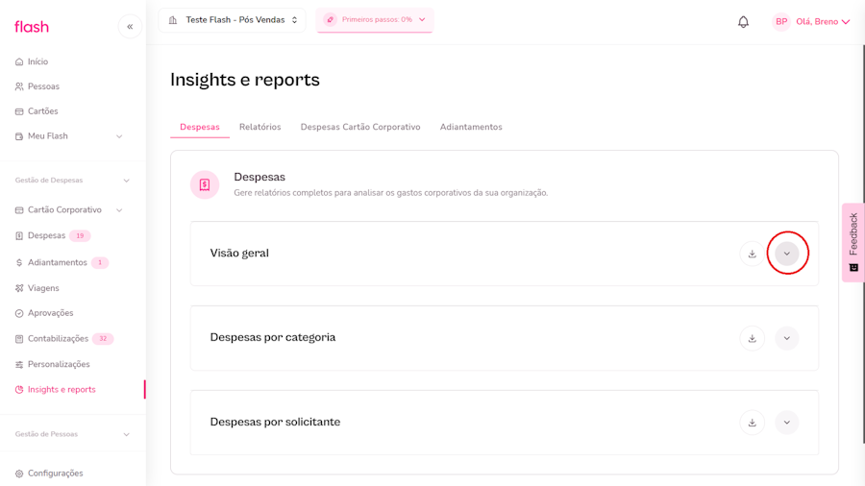Click the Despesas por solicitante heading text

point(275,422)
